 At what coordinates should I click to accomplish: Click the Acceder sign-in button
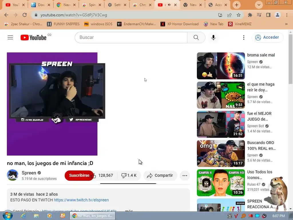[268, 38]
